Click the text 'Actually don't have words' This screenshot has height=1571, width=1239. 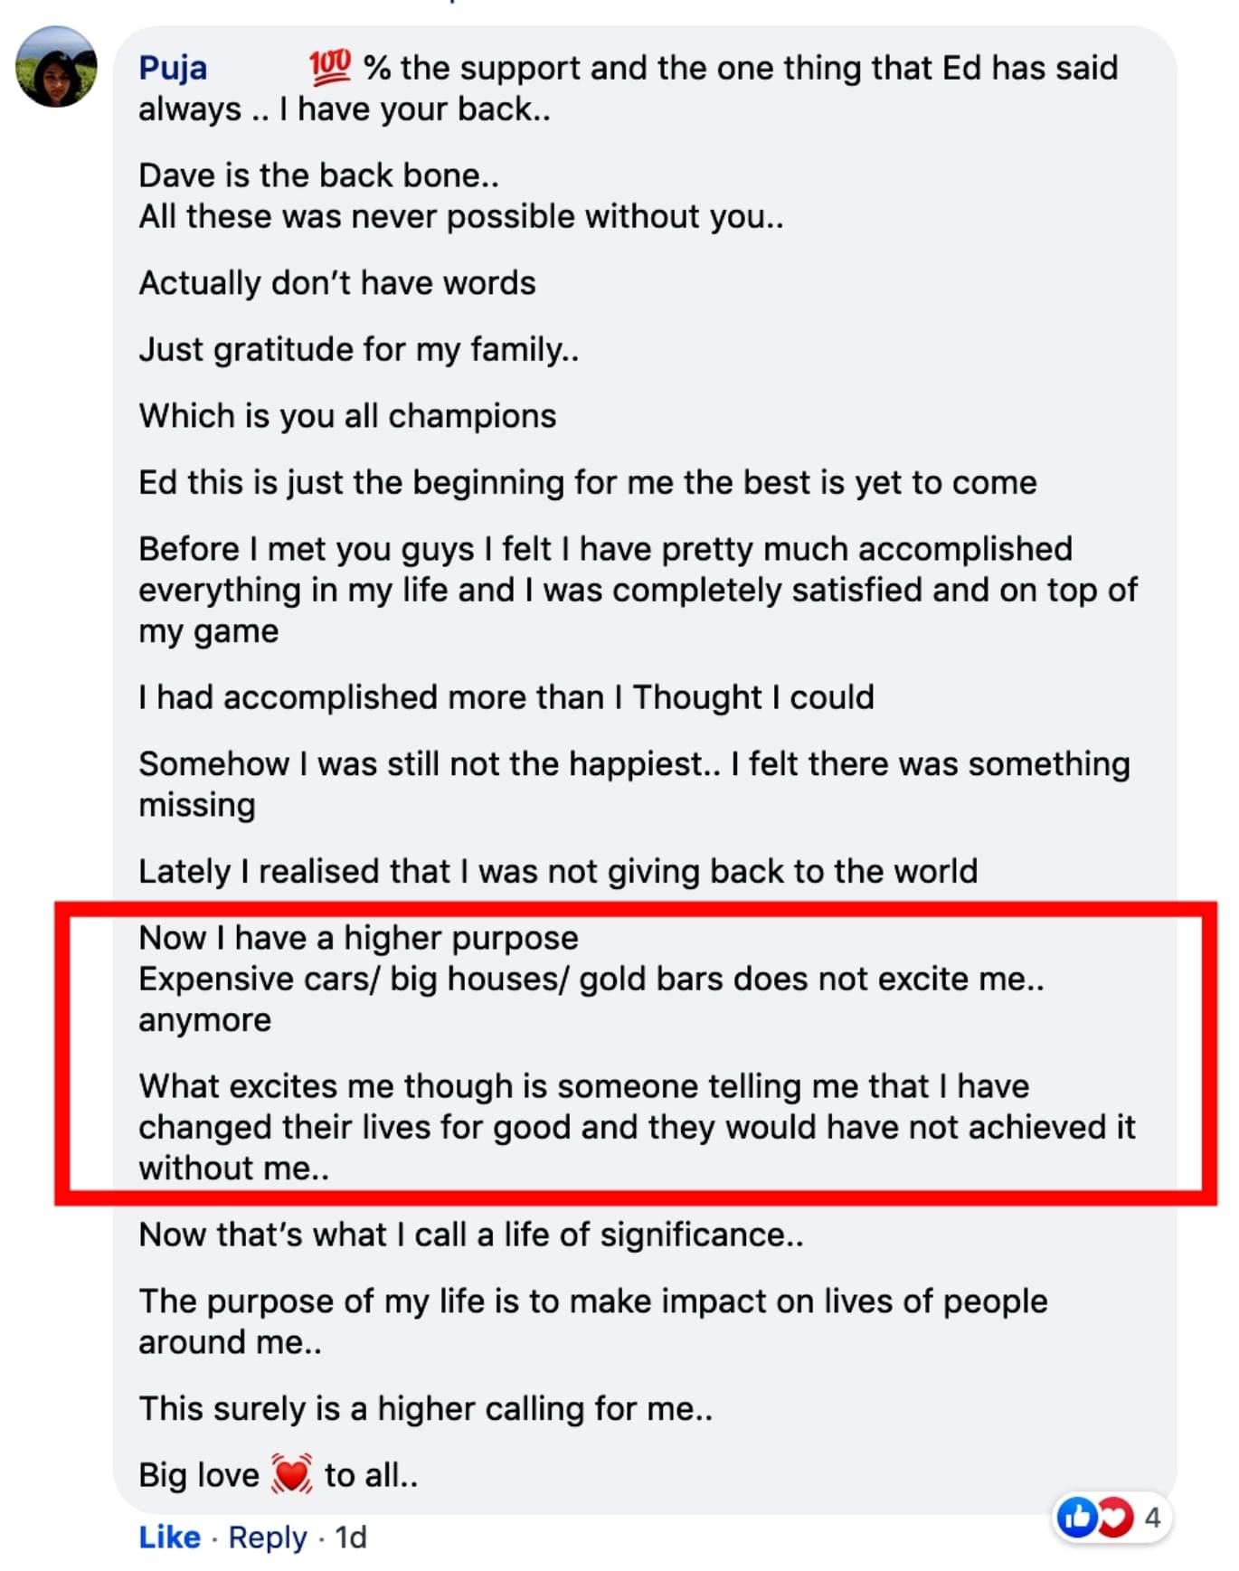pyautogui.click(x=337, y=283)
